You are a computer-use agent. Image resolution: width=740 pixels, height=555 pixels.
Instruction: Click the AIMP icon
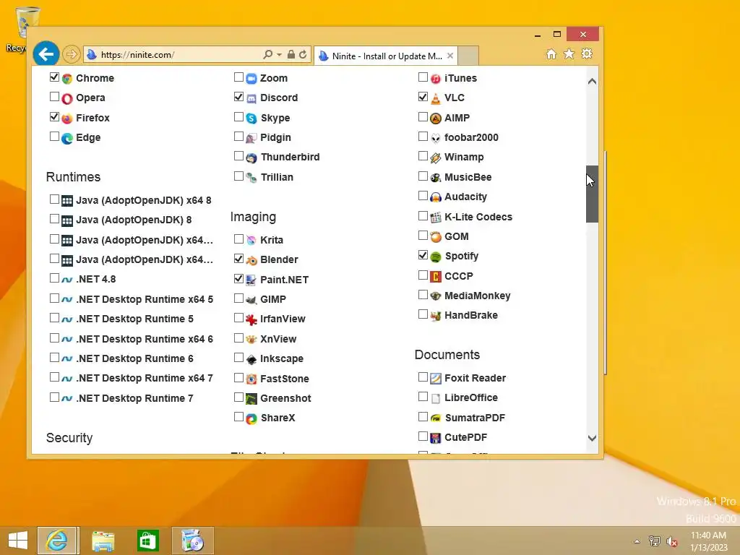click(x=436, y=118)
